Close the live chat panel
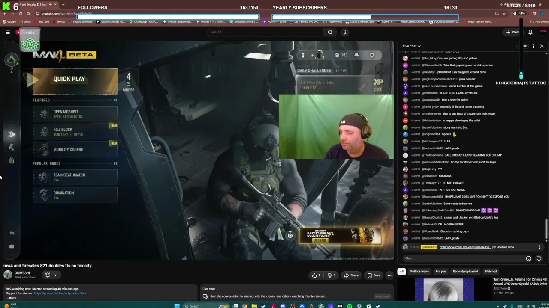The height and width of the screenshot is (308, 549). click(542, 46)
